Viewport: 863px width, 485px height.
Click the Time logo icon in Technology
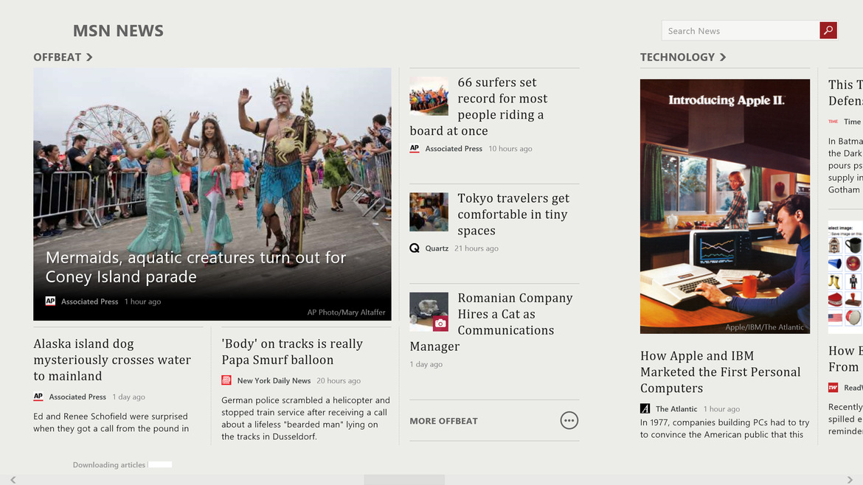(x=833, y=122)
